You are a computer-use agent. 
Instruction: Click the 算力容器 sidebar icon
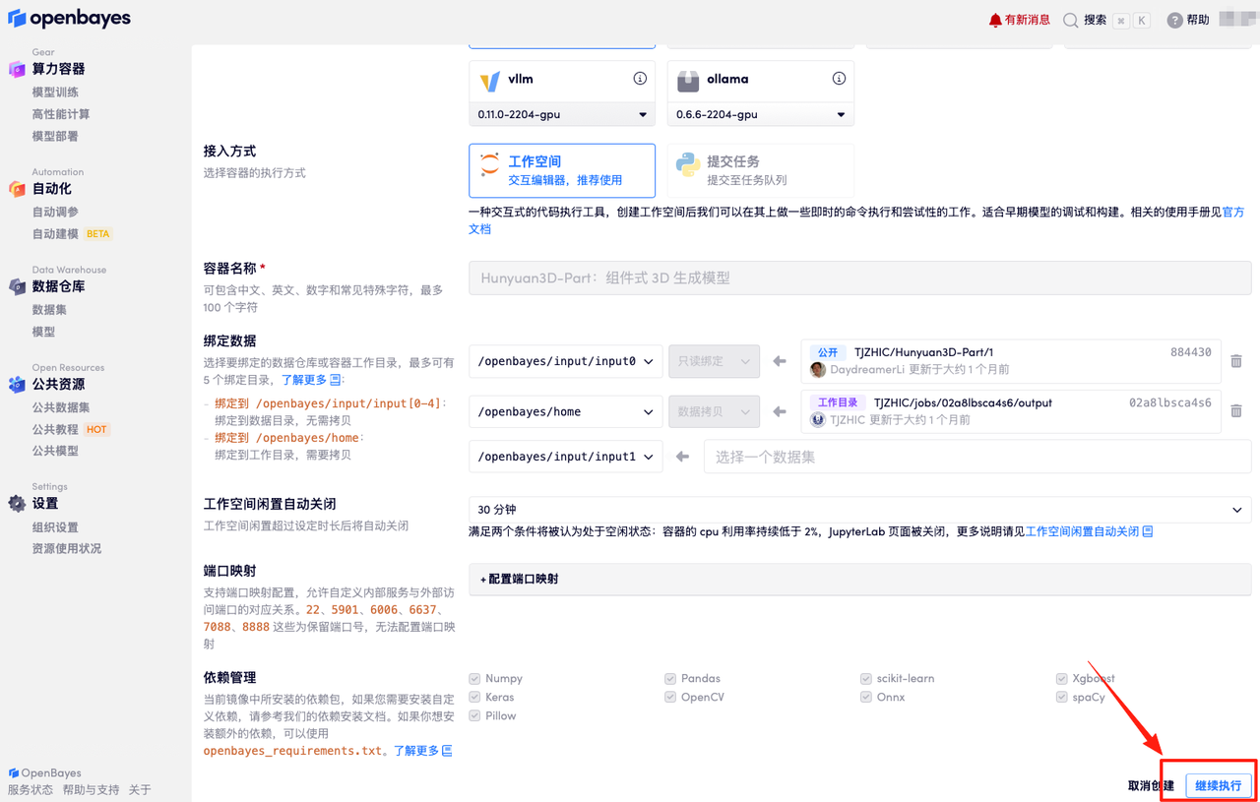(x=17, y=69)
